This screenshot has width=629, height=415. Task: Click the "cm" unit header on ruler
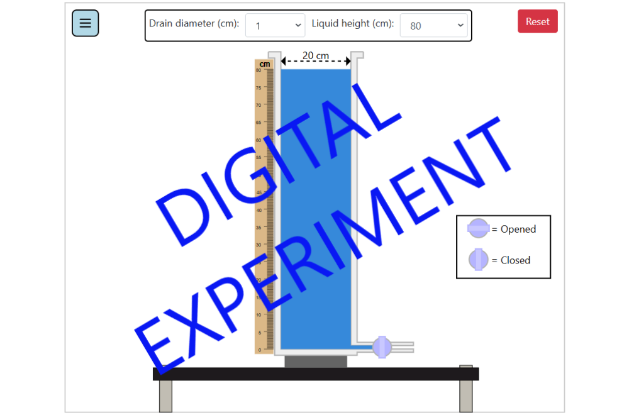click(265, 64)
